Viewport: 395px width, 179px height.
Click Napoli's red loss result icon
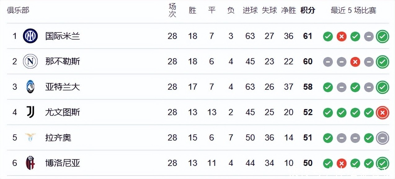(x=355, y=62)
